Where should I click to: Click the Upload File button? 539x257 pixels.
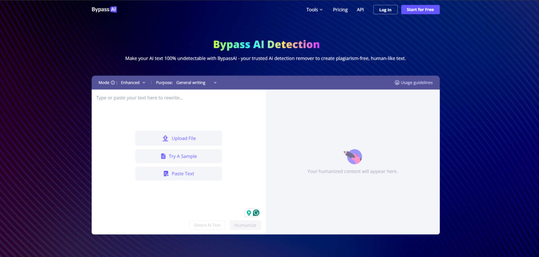(x=179, y=138)
